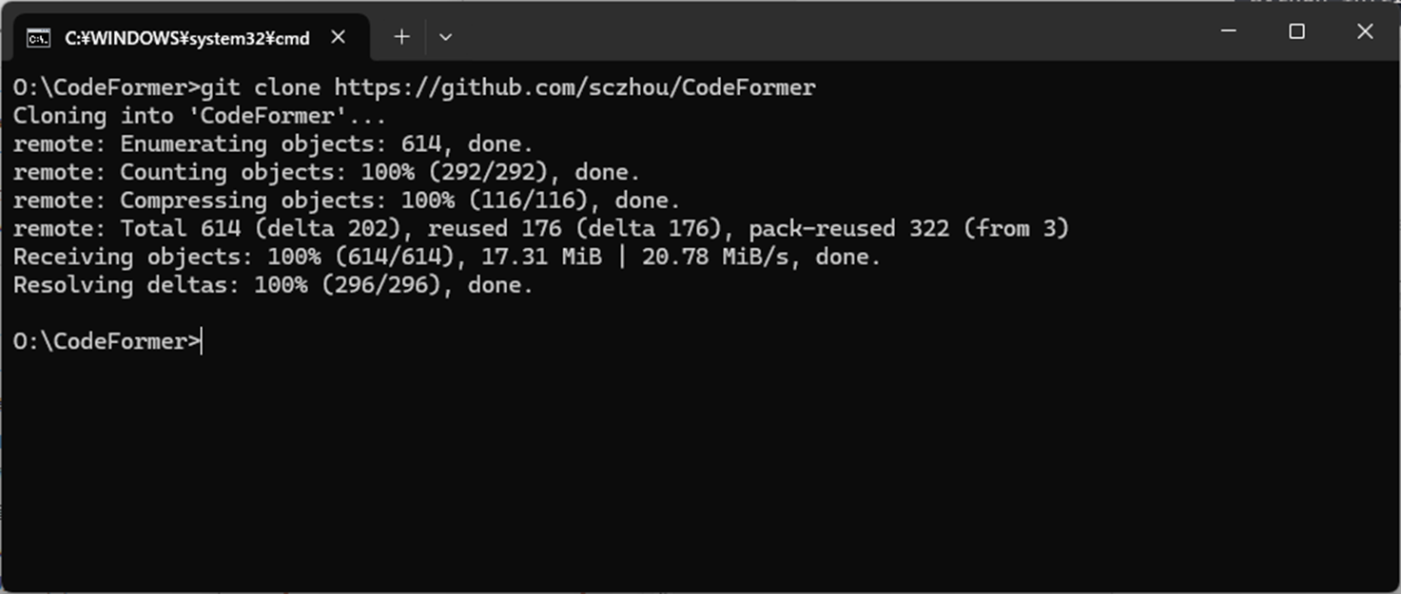Click the minimize window icon
The height and width of the screenshot is (594, 1401).
tap(1227, 31)
